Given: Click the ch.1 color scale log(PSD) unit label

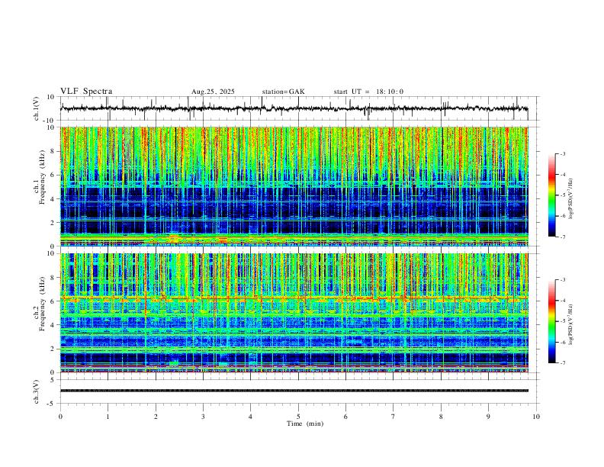Looking at the screenshot, I should [571, 198].
